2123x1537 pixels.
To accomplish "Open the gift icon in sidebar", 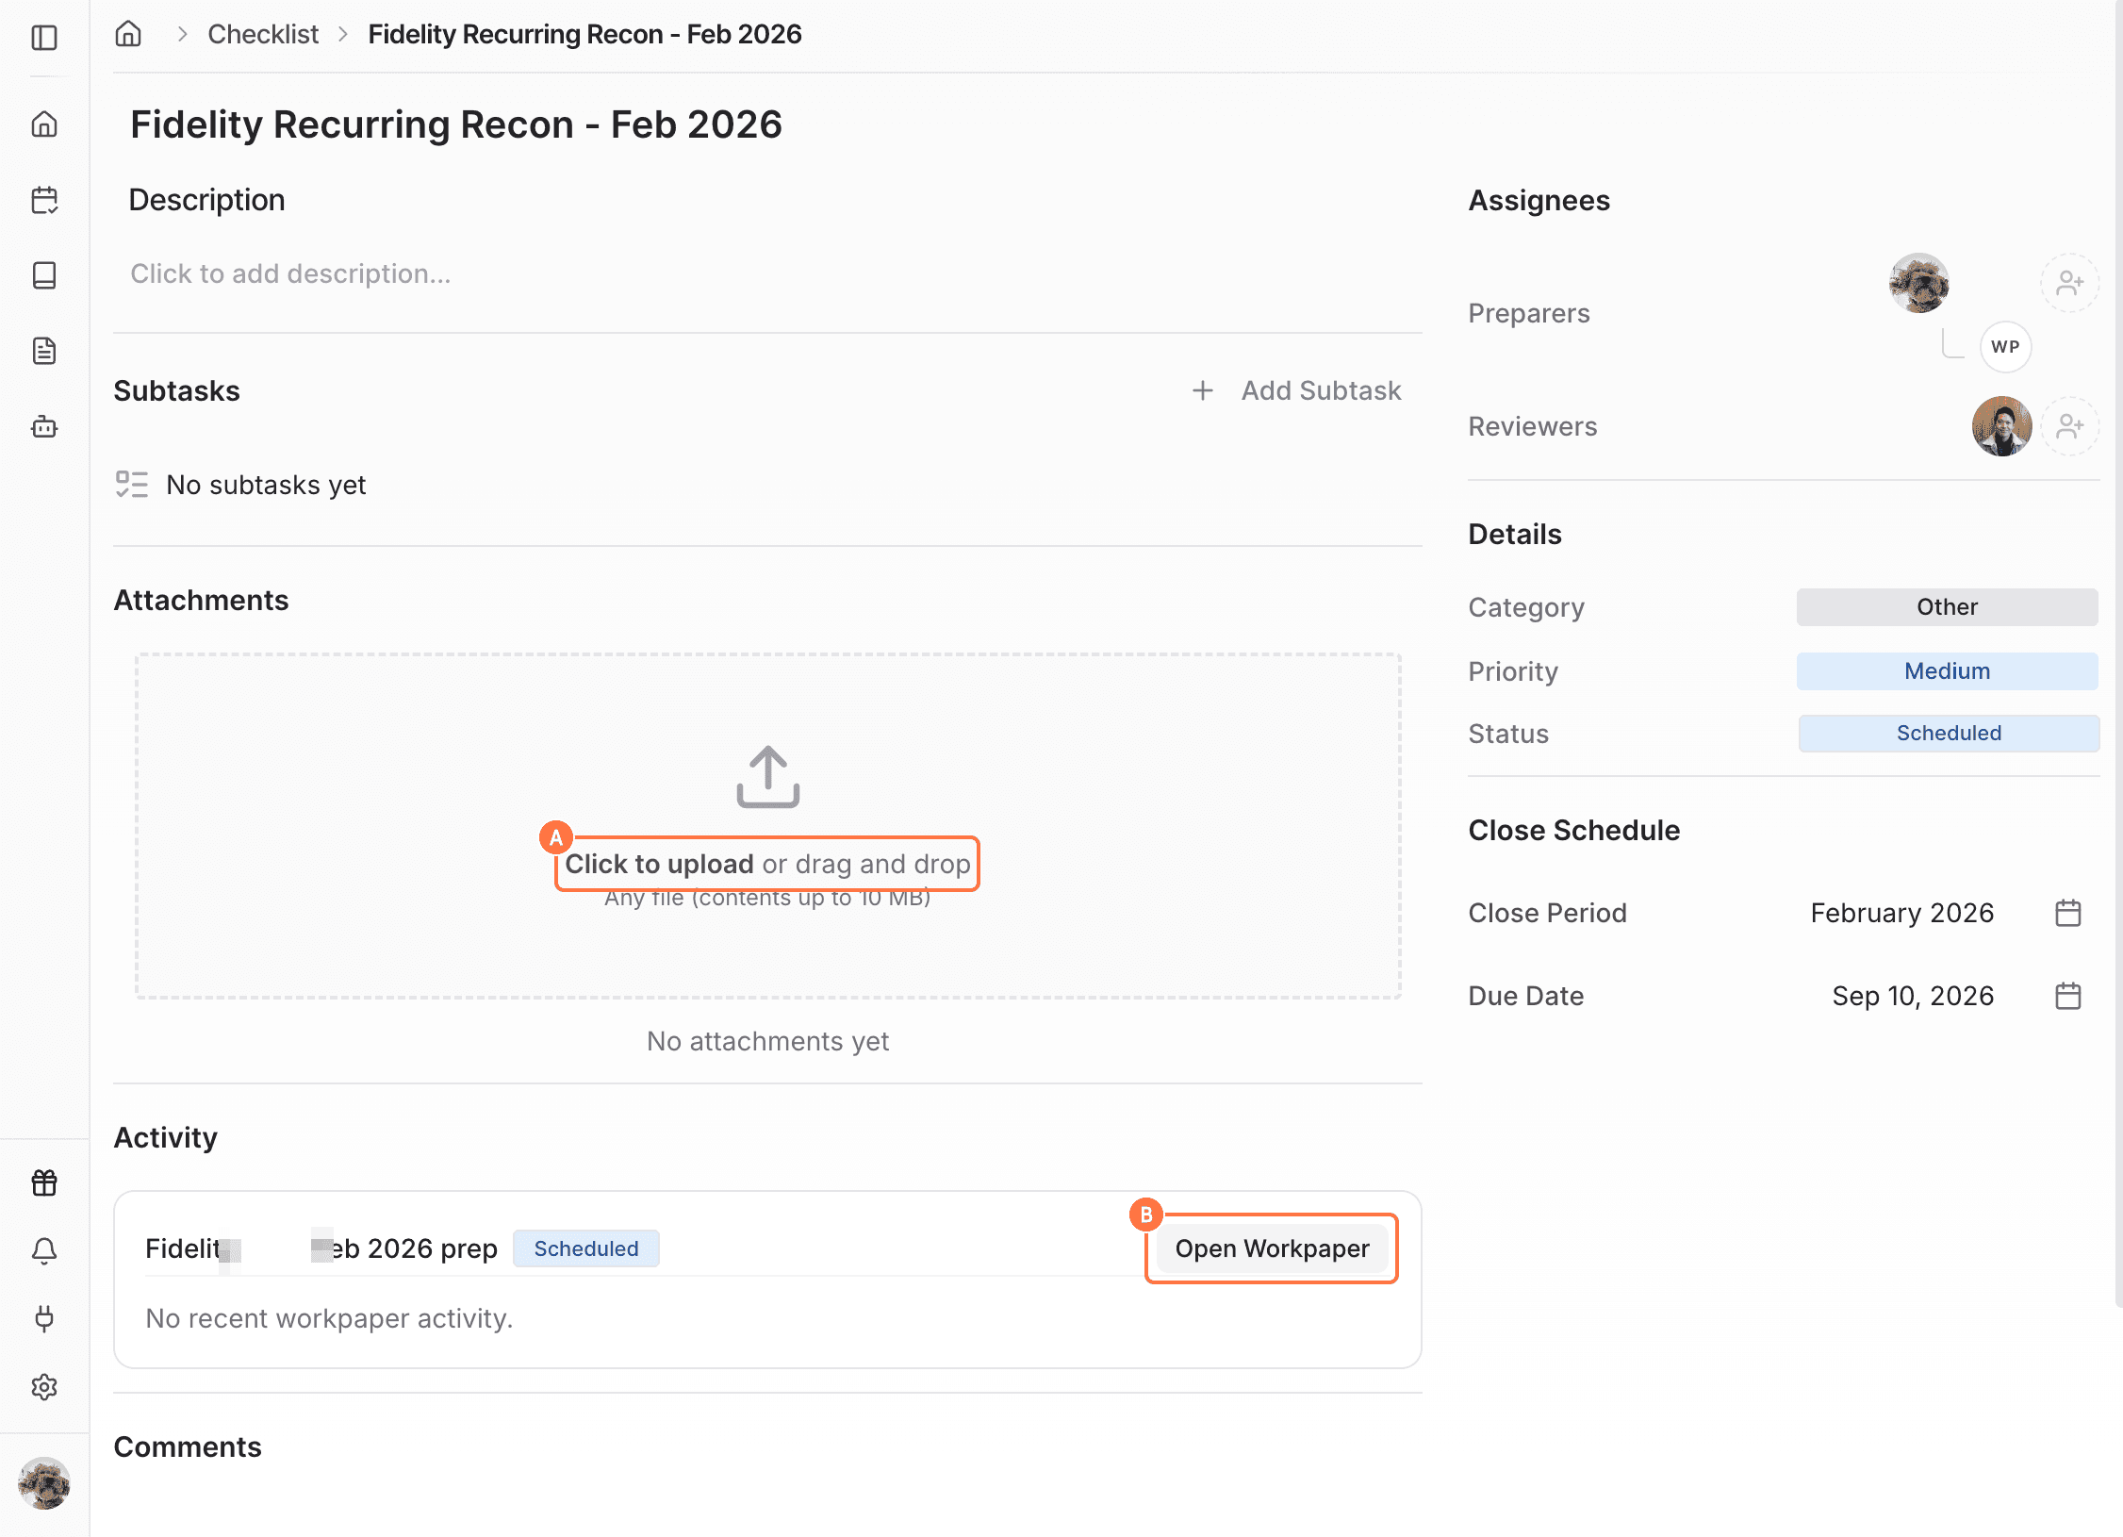I will pos(44,1182).
